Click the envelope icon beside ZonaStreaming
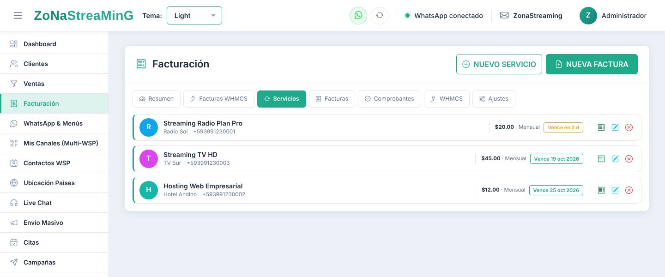The image size is (665, 277). click(504, 16)
